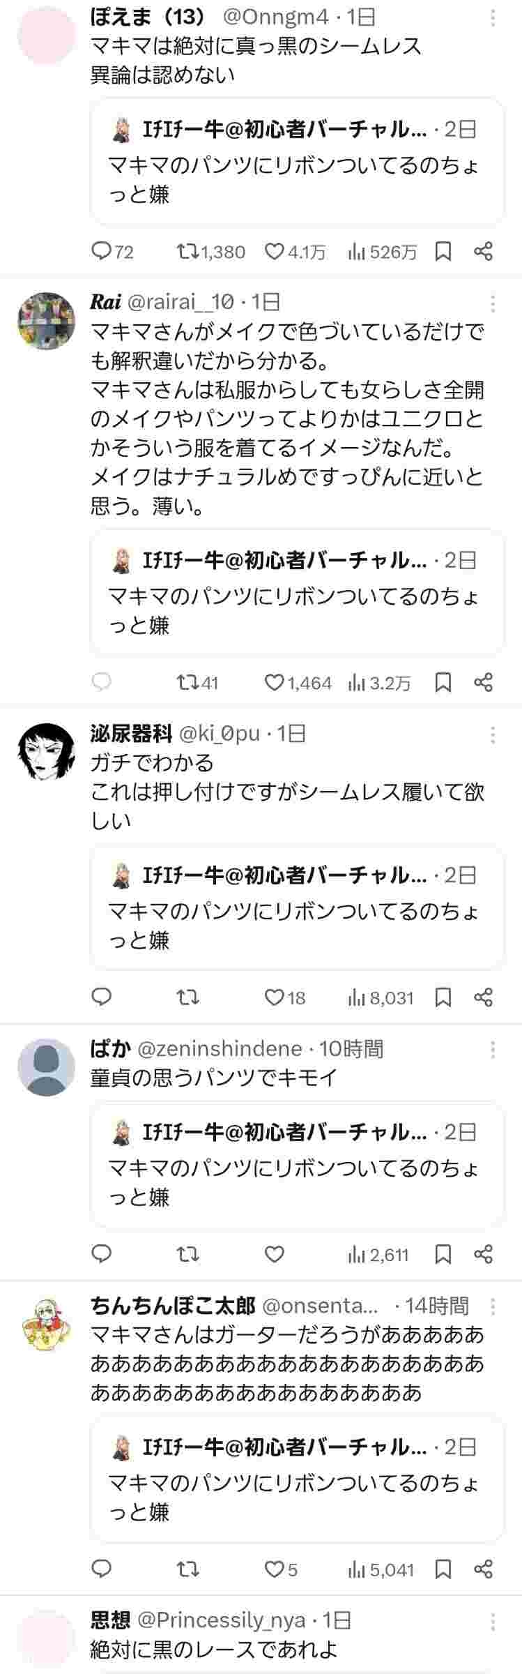This screenshot has height=1674, width=522.
Task: Open more options on Rai's tweet
Action: pyautogui.click(x=493, y=303)
